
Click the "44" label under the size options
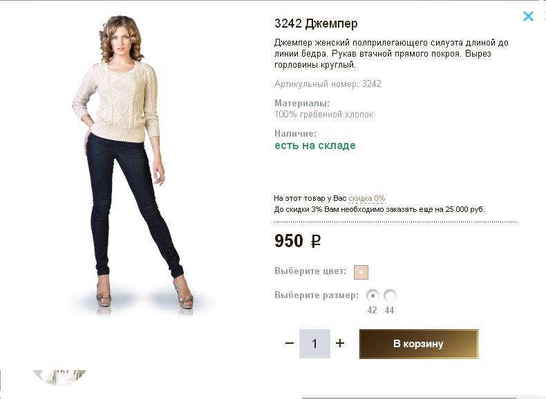tap(390, 311)
